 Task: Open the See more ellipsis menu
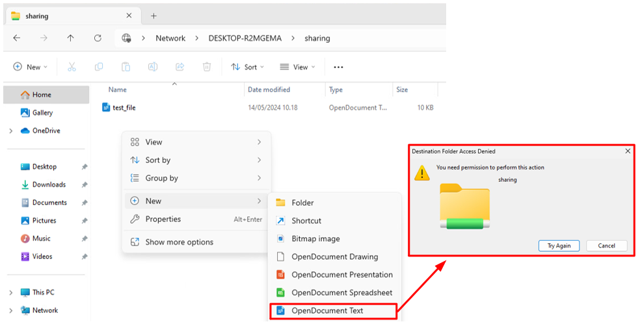[x=338, y=67]
